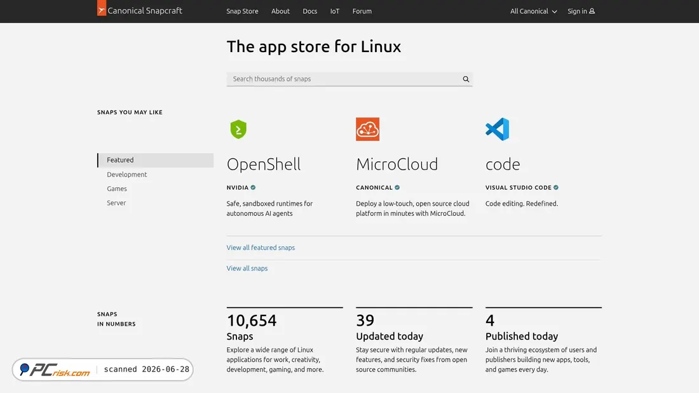Click the NVIDIA verified publisher badge
Image resolution: width=699 pixels, height=393 pixels.
pyautogui.click(x=253, y=187)
